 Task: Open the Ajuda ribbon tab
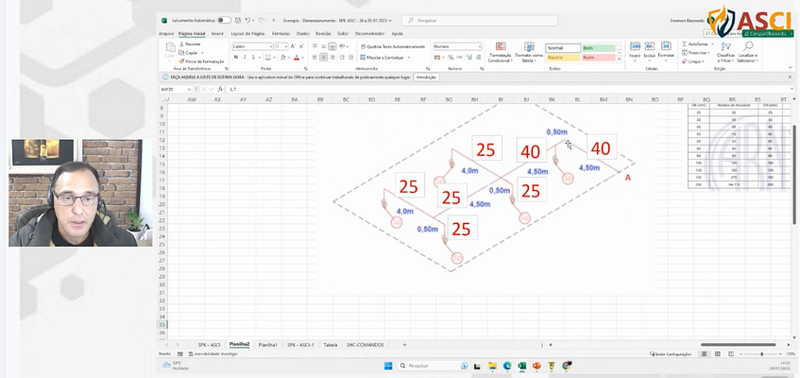coord(397,33)
